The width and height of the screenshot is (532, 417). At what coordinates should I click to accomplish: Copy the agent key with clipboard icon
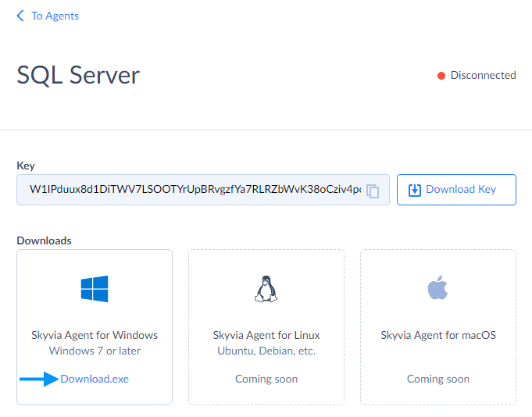(373, 191)
